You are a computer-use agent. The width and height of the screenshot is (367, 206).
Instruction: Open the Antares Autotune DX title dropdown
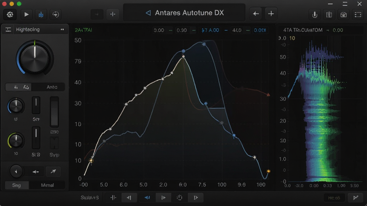click(x=185, y=13)
